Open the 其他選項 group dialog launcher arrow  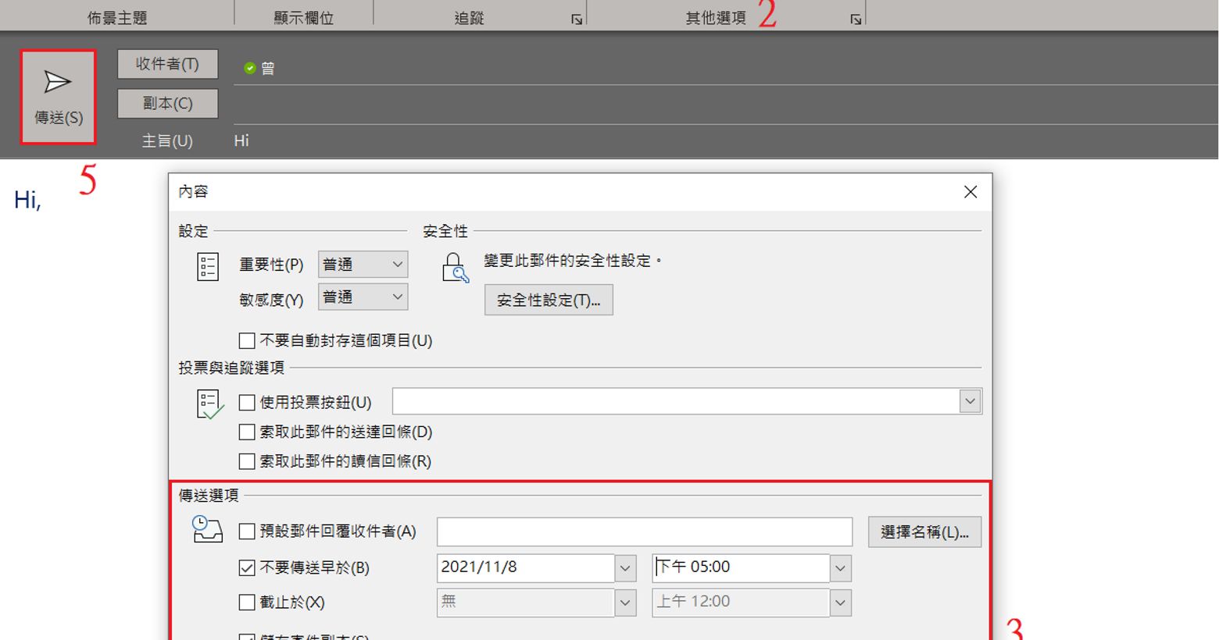click(x=856, y=20)
